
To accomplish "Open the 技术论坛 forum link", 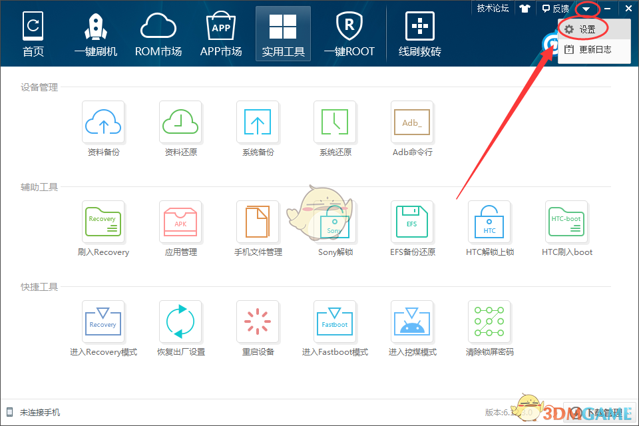I will tap(493, 8).
